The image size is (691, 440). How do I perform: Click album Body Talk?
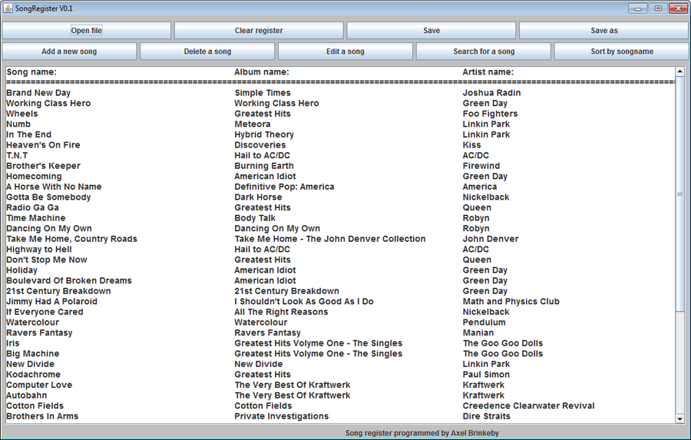(255, 218)
